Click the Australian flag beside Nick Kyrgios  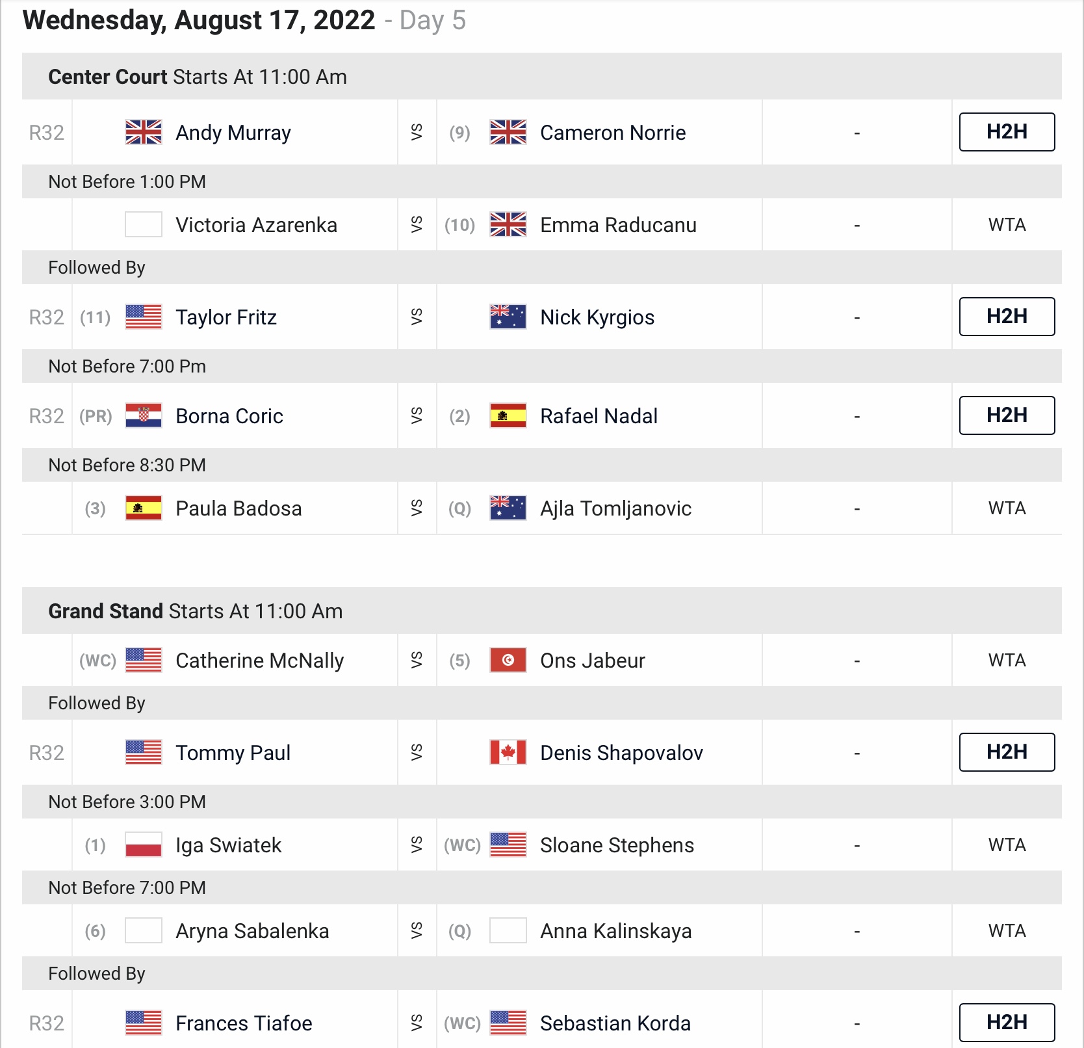click(508, 317)
